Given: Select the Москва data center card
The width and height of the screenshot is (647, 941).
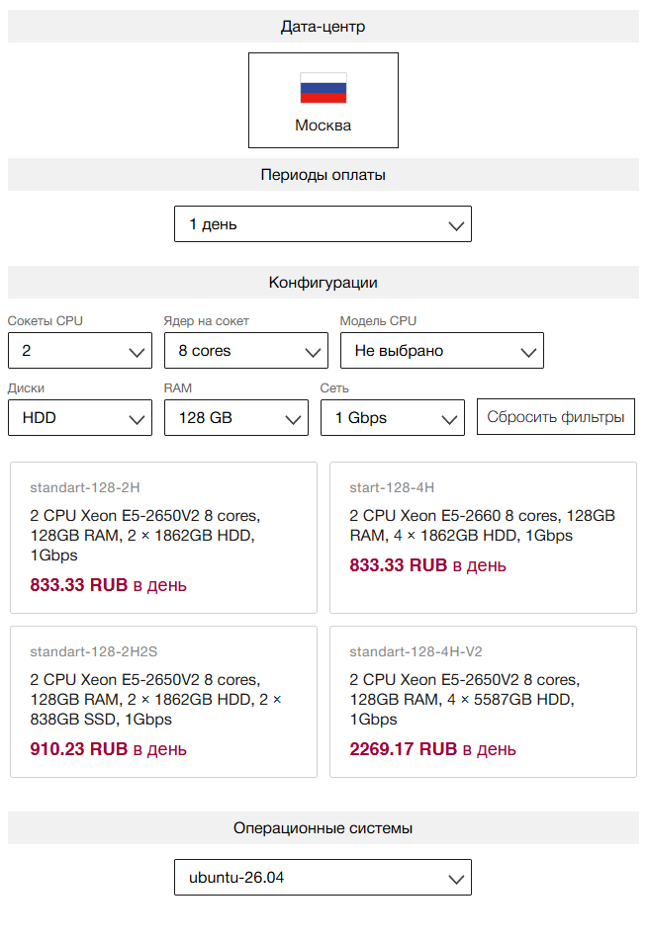Looking at the screenshot, I should click(323, 100).
